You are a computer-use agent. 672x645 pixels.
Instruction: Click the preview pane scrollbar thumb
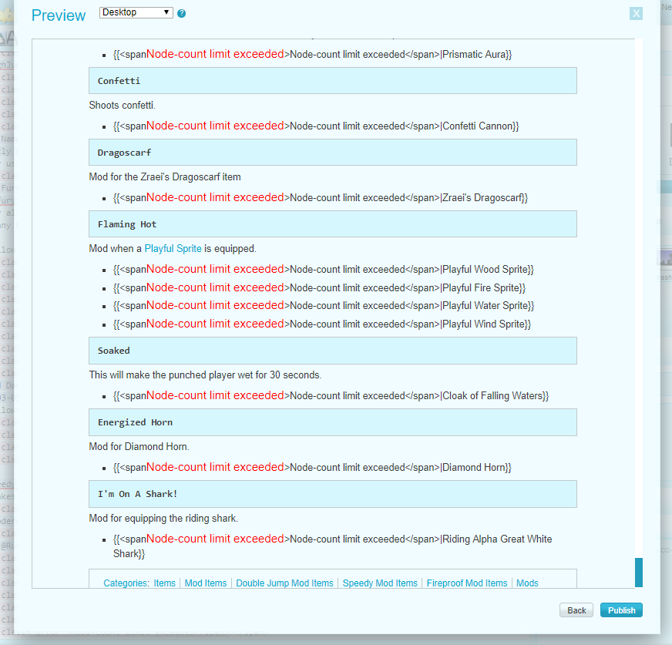[638, 572]
